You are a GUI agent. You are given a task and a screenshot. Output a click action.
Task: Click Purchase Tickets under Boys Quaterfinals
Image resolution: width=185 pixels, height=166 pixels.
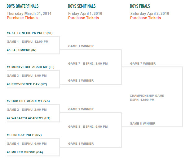pos(22,18)
